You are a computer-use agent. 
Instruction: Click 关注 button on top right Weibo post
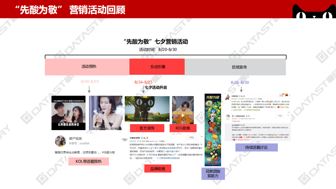point(281,96)
